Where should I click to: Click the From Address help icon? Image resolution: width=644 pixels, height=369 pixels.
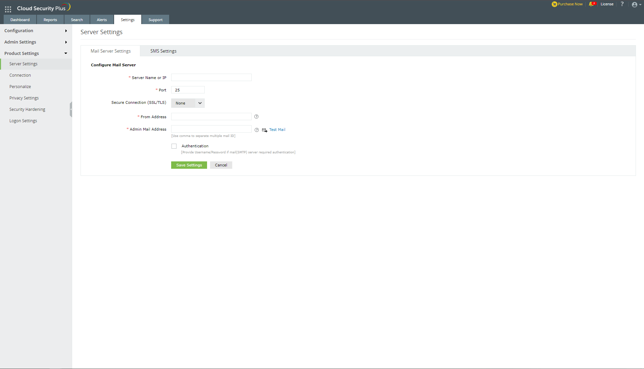click(256, 117)
